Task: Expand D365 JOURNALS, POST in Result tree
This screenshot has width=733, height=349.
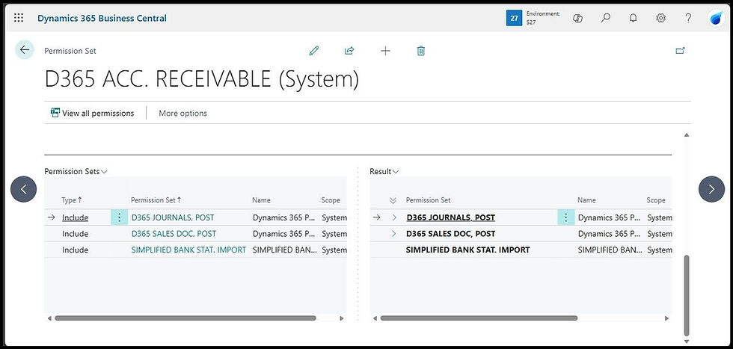Action: 394,217
